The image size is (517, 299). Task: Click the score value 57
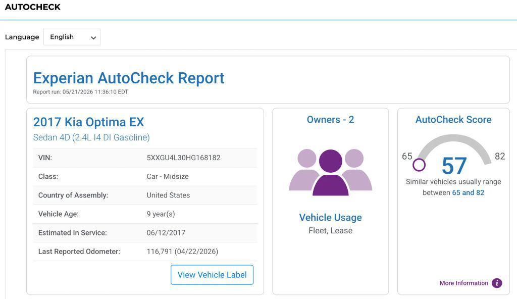454,166
